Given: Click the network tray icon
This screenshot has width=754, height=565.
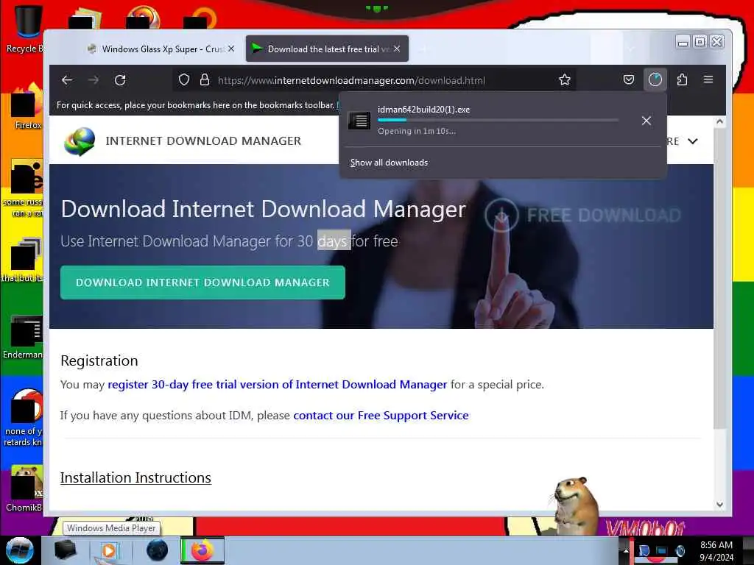Looking at the screenshot, I should click(662, 550).
